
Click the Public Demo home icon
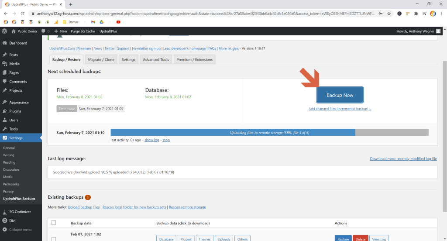pos(14,31)
